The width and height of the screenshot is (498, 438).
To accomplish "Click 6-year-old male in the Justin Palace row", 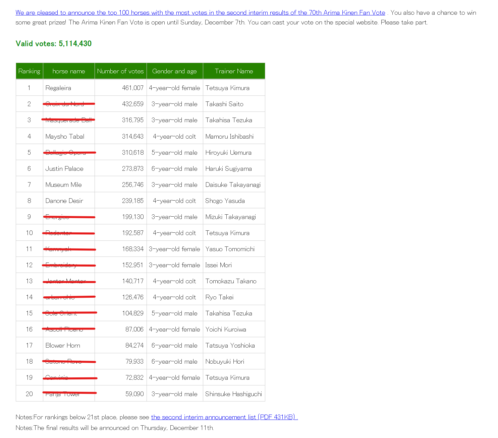I will click(x=174, y=168).
